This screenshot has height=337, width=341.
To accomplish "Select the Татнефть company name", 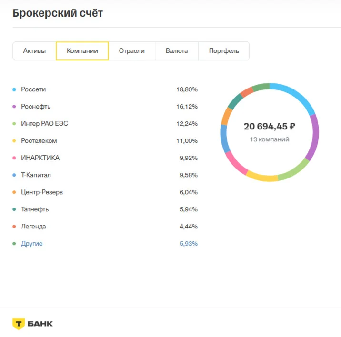I will [35, 209].
